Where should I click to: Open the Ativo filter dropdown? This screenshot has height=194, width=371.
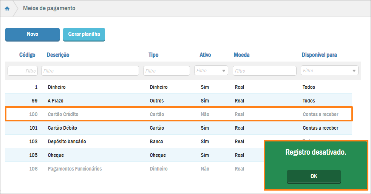pos(211,71)
